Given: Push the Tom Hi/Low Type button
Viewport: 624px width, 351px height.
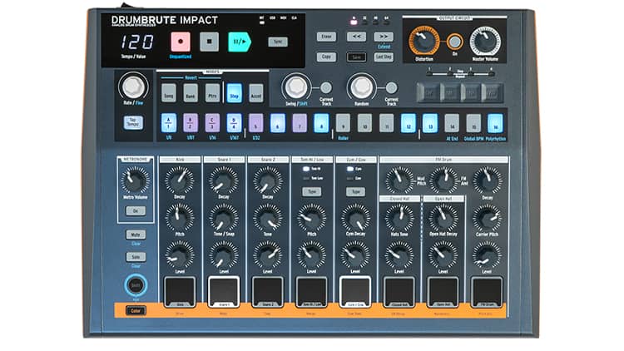Looking at the screenshot, I should [x=312, y=192].
